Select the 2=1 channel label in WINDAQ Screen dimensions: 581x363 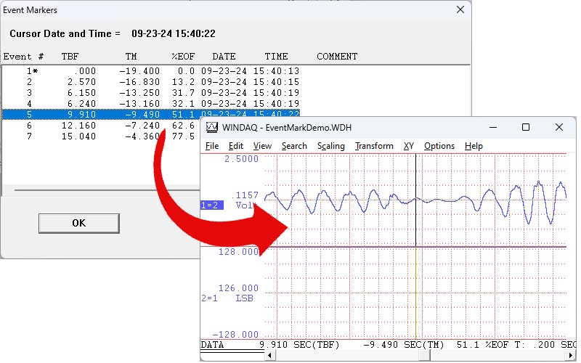pyautogui.click(x=210, y=298)
